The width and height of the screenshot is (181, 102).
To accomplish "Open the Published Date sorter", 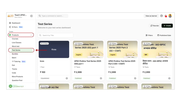I will 164,35.
